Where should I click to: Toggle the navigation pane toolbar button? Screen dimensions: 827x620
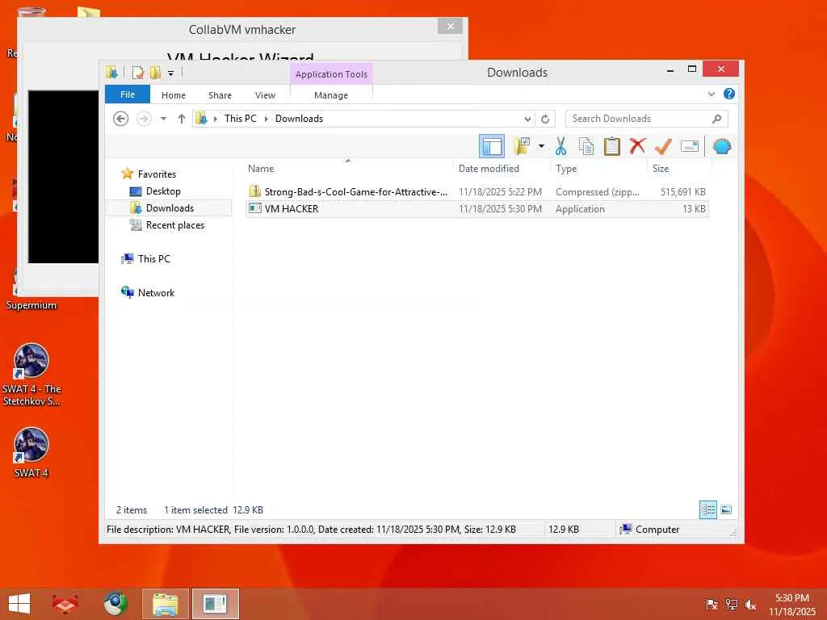click(x=492, y=146)
